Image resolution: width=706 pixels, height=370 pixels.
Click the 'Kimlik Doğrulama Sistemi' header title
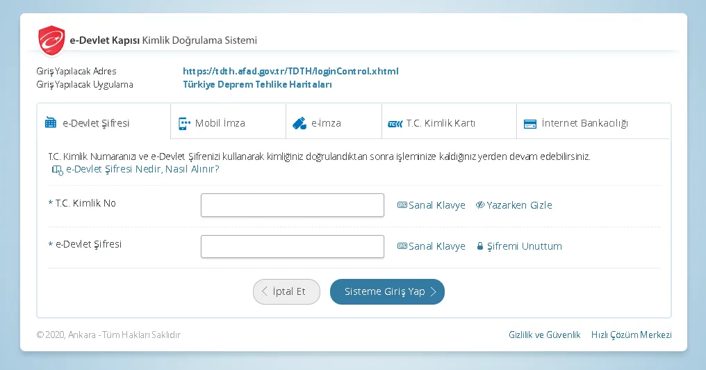click(x=199, y=40)
